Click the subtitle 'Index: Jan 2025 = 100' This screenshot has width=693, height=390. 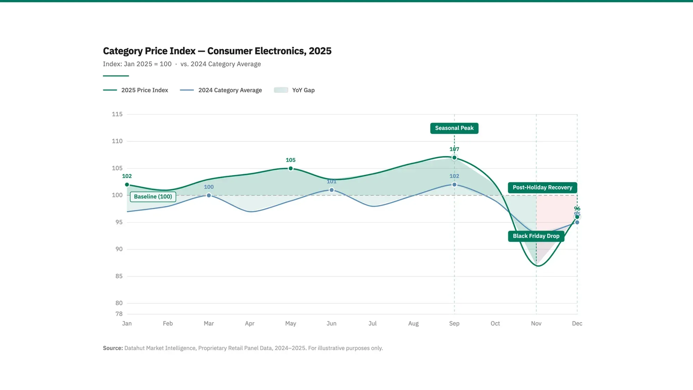[137, 64]
